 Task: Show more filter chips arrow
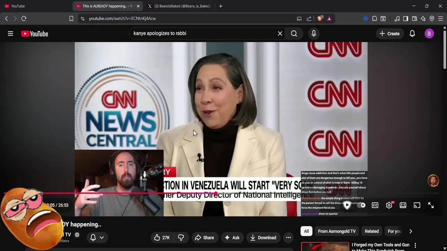point(411,231)
